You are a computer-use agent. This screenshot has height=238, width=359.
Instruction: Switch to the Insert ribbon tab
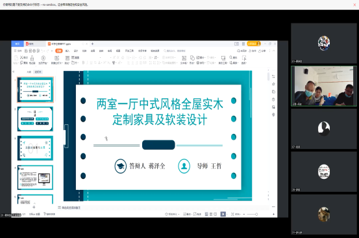click(68, 51)
